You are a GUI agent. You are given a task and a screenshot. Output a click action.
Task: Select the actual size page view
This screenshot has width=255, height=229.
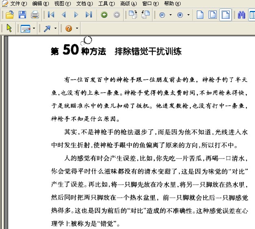pyautogui.click(x=200, y=15)
